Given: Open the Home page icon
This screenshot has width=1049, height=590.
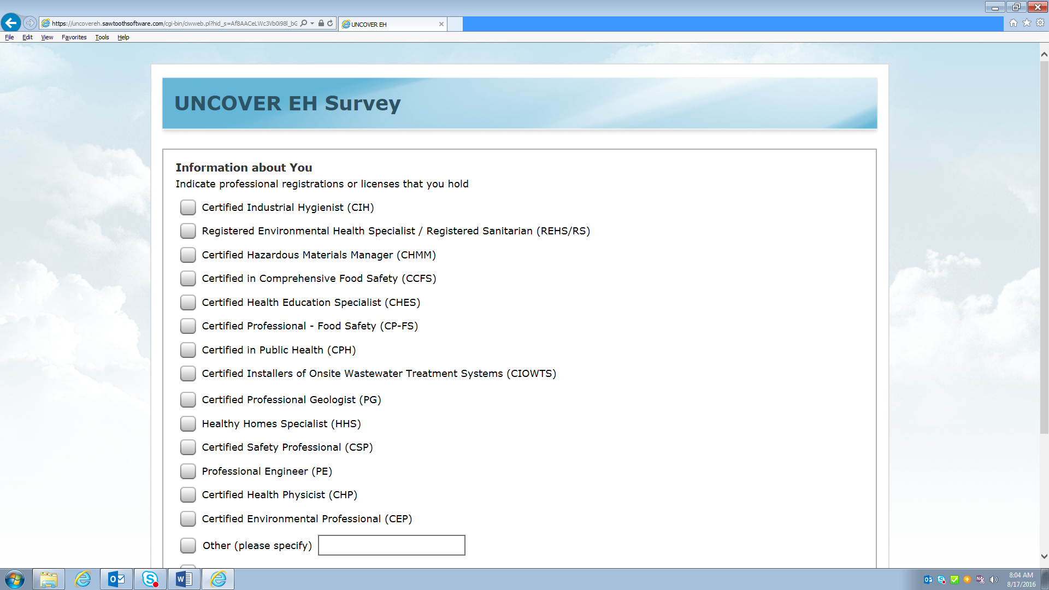Looking at the screenshot, I should click(x=1013, y=23).
